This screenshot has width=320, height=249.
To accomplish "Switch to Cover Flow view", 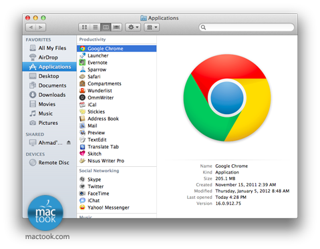I will click(116, 27).
